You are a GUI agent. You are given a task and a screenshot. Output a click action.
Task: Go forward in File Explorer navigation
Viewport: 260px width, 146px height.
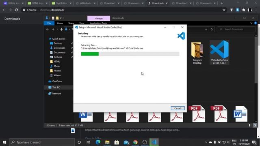(x=53, y=29)
